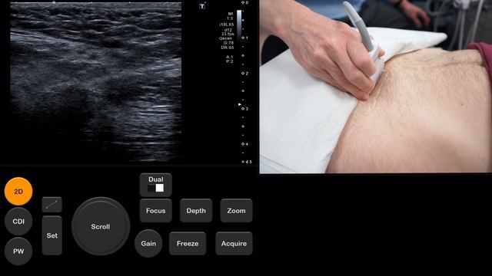
Task: Click the A:1 readout
Action: [230, 57]
